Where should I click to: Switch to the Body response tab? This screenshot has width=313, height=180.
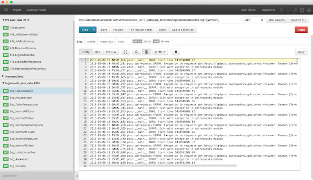(x=79, y=42)
